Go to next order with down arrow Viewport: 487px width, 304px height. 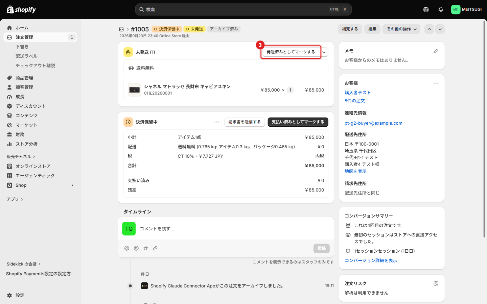(x=440, y=29)
